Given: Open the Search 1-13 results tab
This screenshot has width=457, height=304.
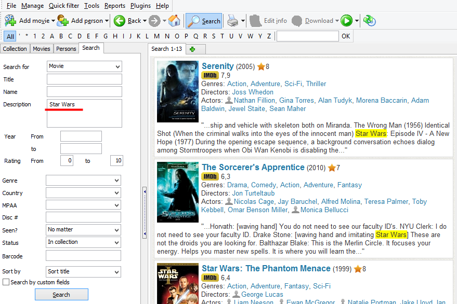Looking at the screenshot, I should (x=166, y=49).
